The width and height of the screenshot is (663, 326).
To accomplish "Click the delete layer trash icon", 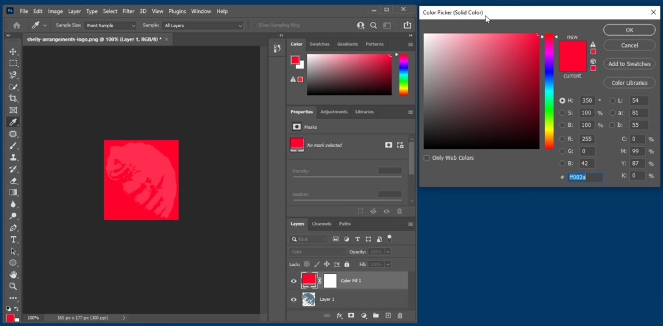I will pos(399,316).
